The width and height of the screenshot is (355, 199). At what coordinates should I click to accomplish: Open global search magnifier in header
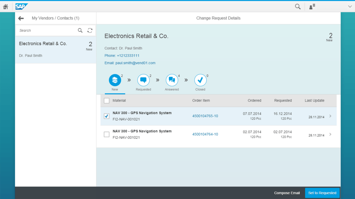click(x=298, y=7)
